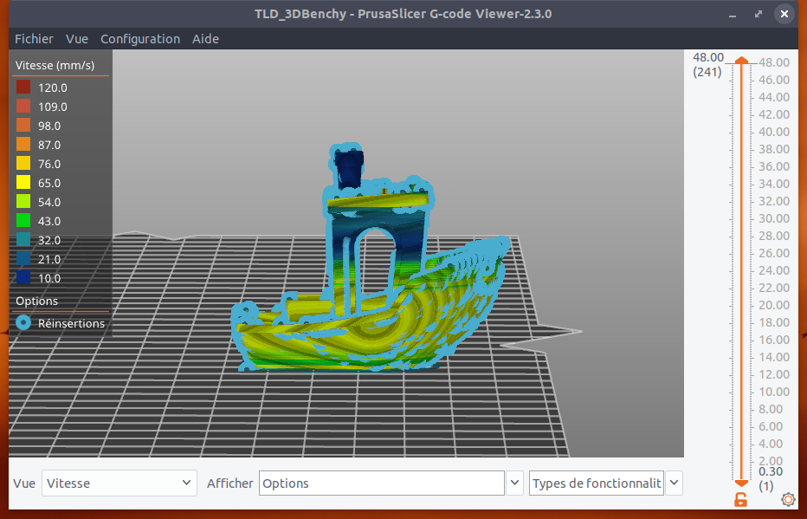This screenshot has width=807, height=519.
Task: Open the Aide menu
Action: pos(205,39)
